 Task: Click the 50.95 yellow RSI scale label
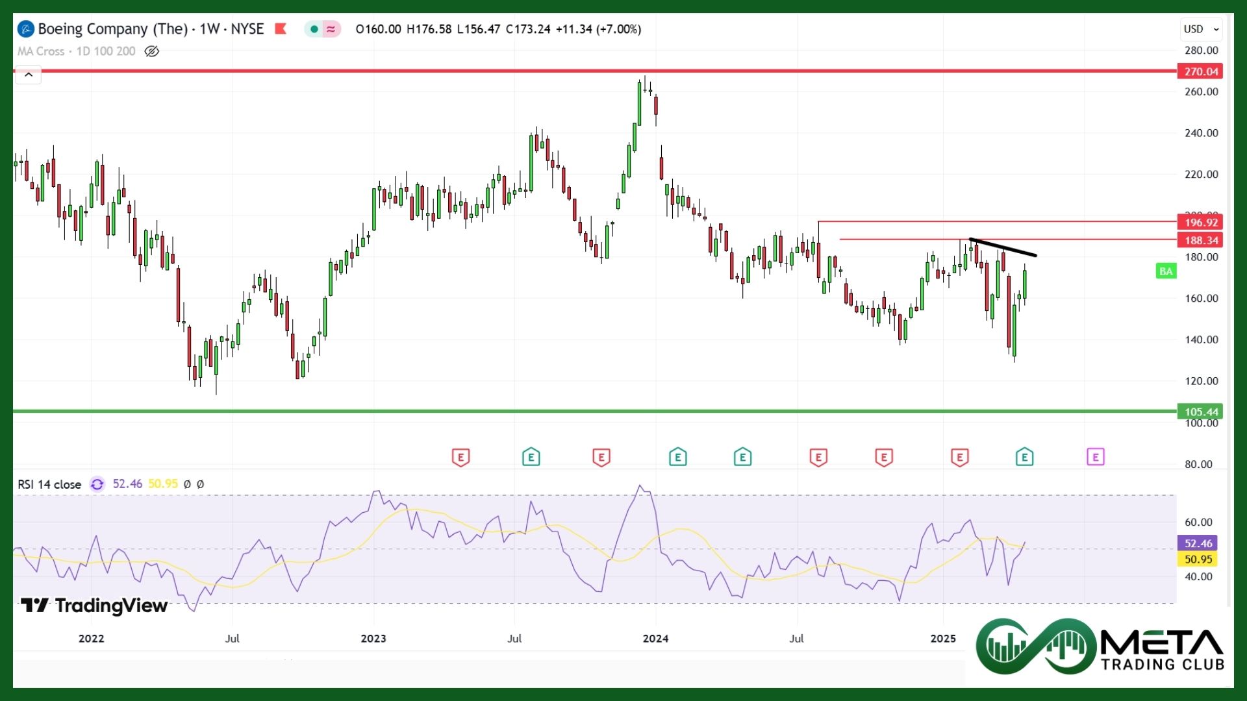tap(1197, 559)
